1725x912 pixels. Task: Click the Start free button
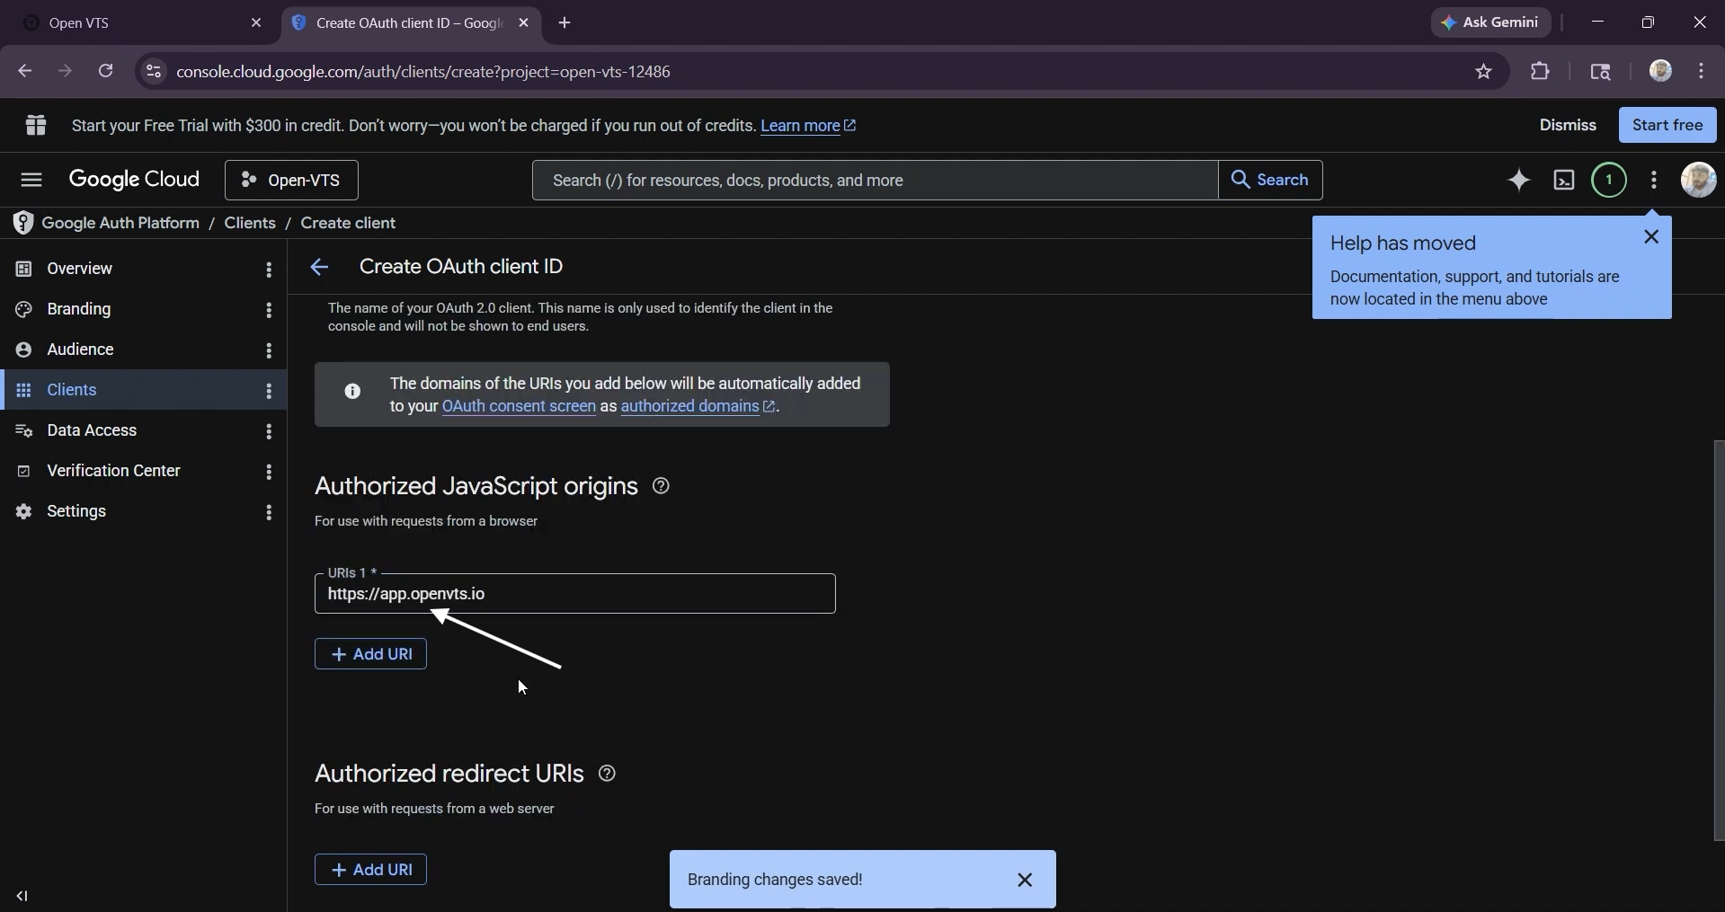[1667, 125]
